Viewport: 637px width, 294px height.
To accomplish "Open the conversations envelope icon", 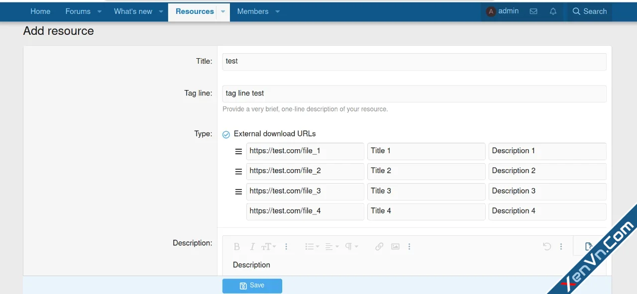I will pos(533,11).
